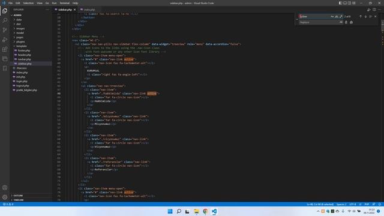Open the Help menu
384x216 pixels.
pos(76,3)
